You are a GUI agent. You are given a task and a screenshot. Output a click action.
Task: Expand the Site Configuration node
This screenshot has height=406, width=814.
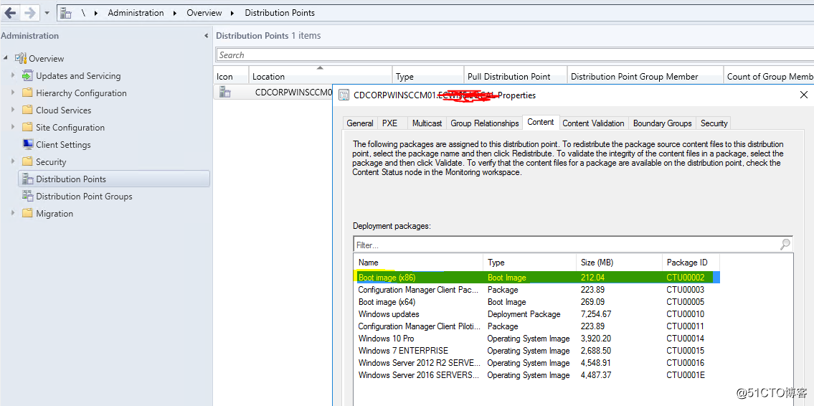[x=14, y=127]
